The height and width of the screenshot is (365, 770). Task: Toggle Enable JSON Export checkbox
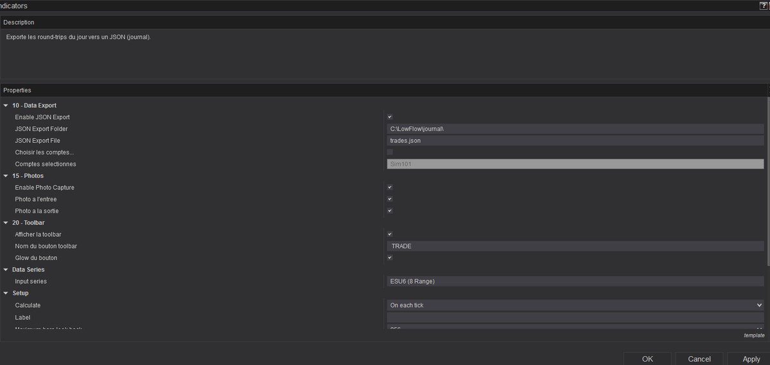[389, 117]
